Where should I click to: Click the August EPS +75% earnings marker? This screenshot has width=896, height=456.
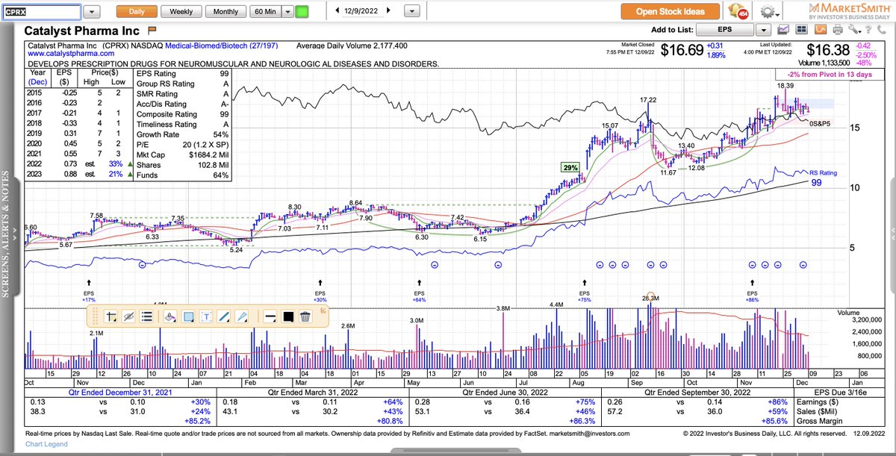(x=584, y=290)
